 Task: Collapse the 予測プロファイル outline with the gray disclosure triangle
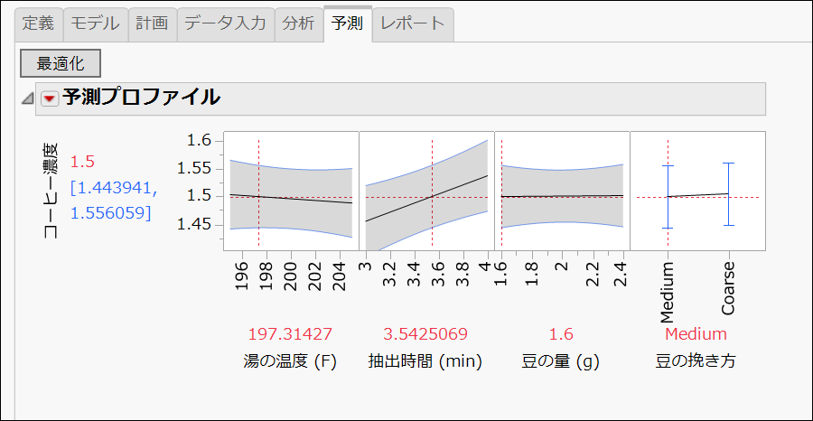click(x=27, y=98)
